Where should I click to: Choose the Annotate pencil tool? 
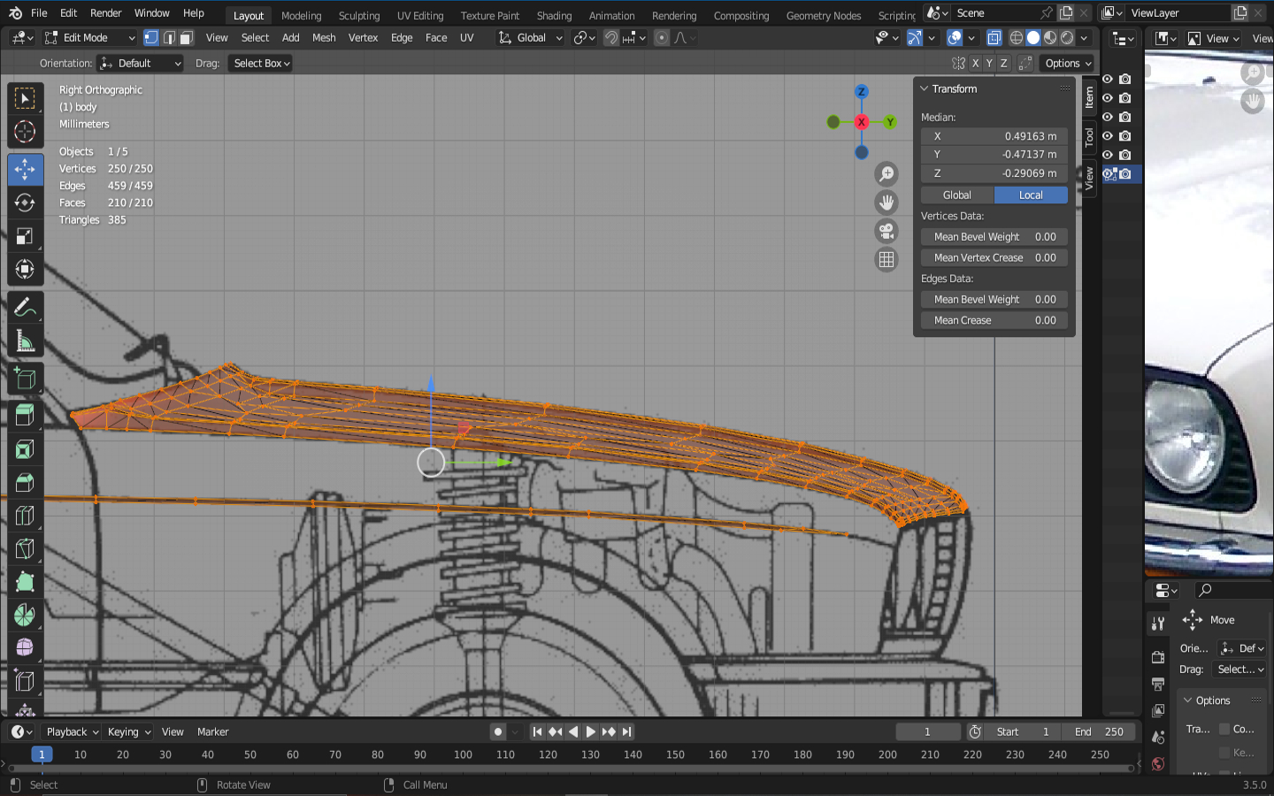point(25,307)
